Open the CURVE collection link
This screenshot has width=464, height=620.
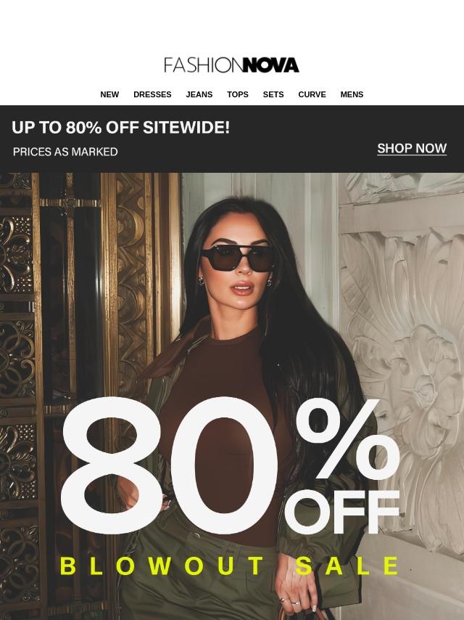tap(312, 94)
